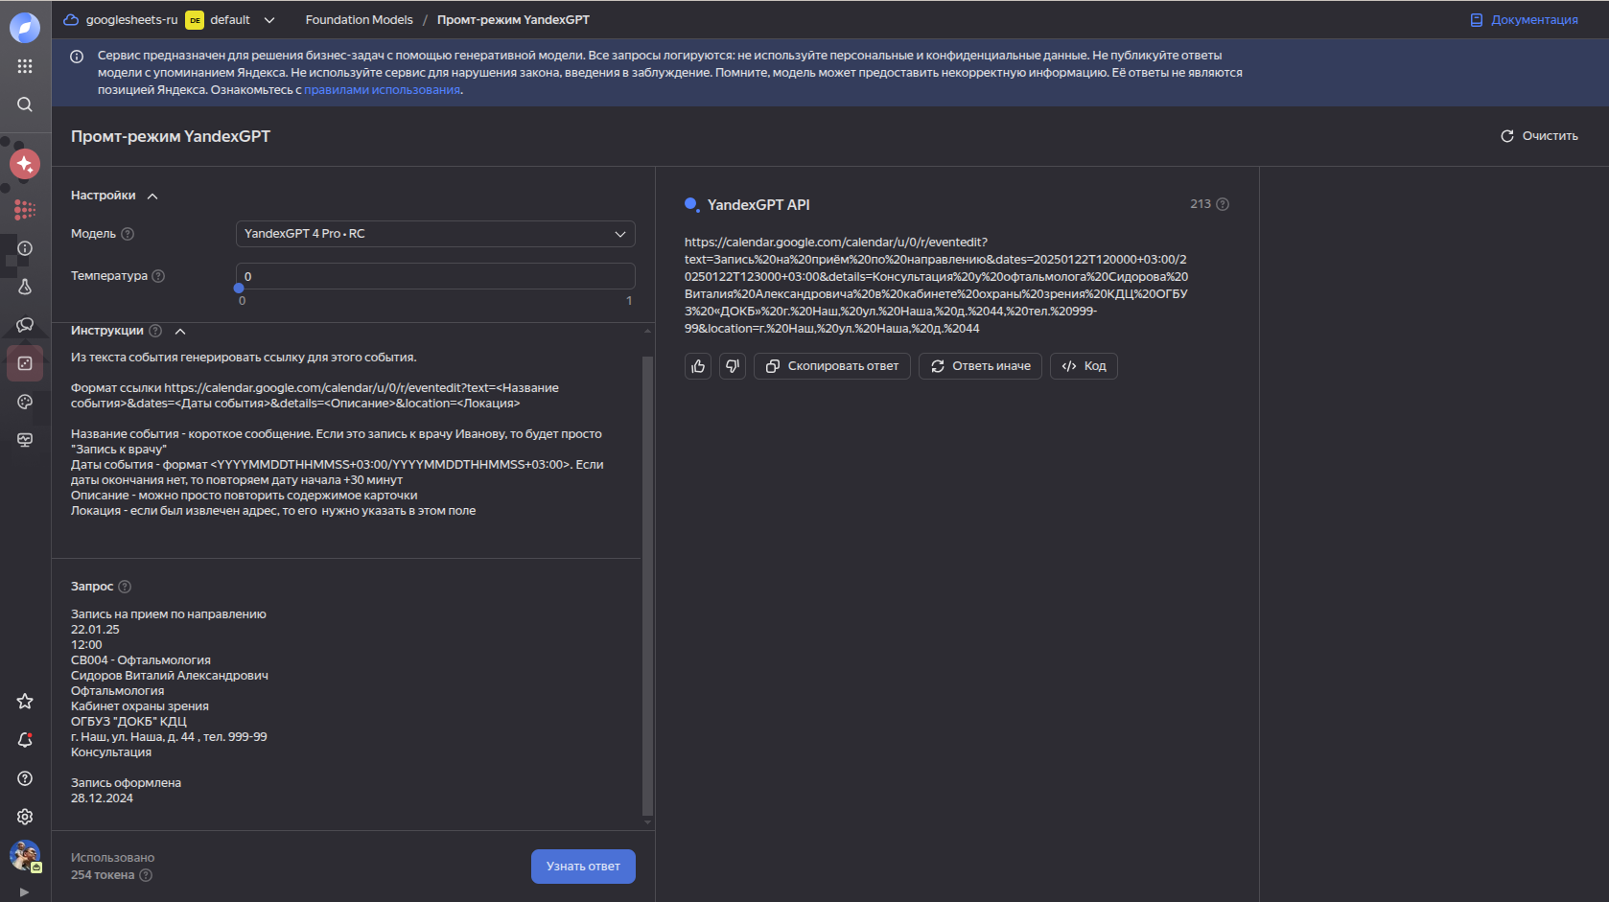
Task: Open the user avatar profile
Action: pyautogui.click(x=25, y=855)
